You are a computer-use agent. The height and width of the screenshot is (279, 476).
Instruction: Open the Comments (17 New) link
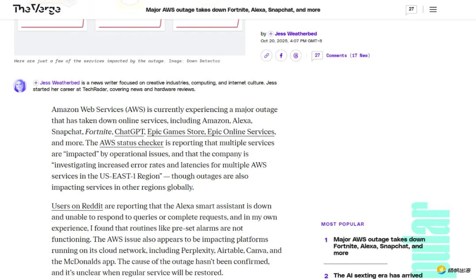coord(348,56)
